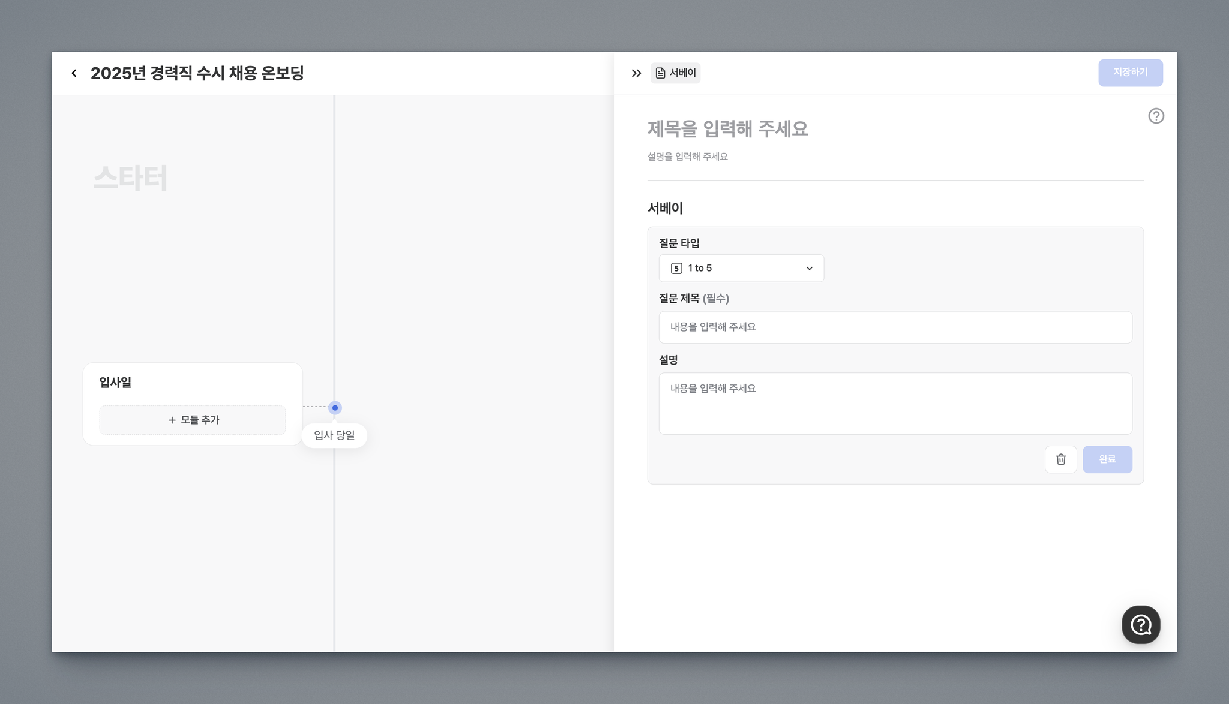Open the chat support bubble icon
1229x704 pixels.
[1140, 625]
